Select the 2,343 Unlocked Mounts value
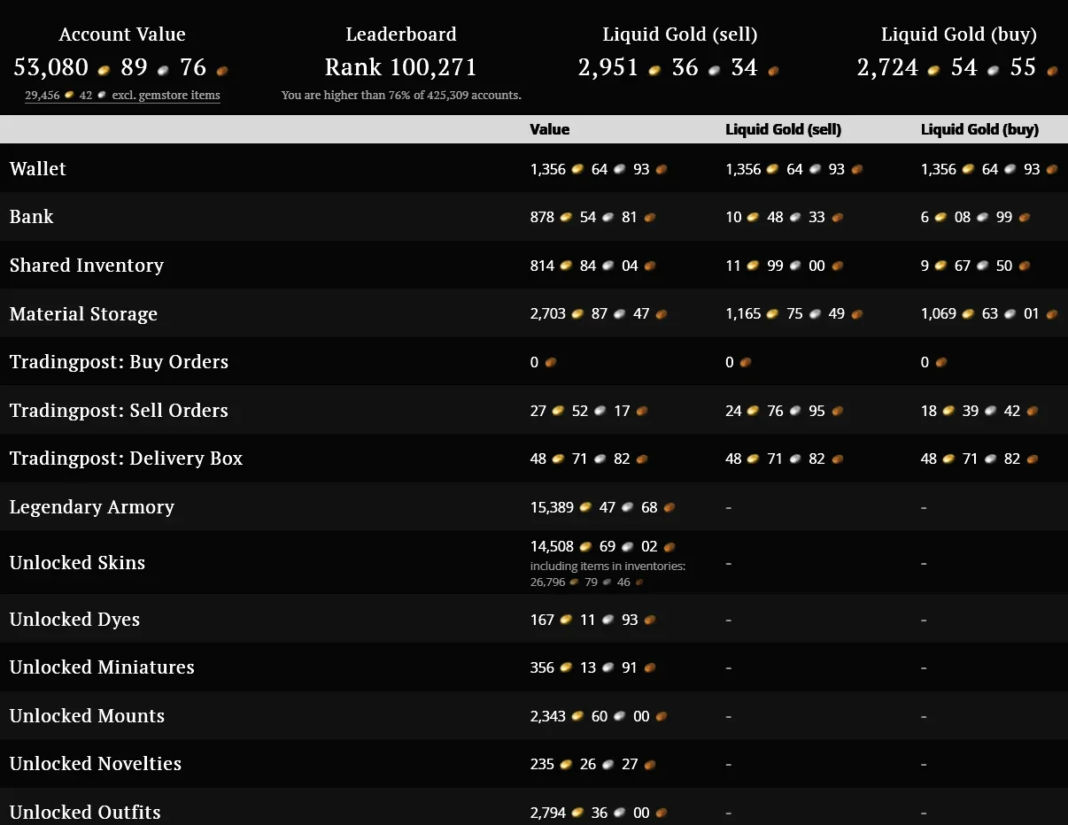Screen dimensions: 1068x825 [548, 716]
